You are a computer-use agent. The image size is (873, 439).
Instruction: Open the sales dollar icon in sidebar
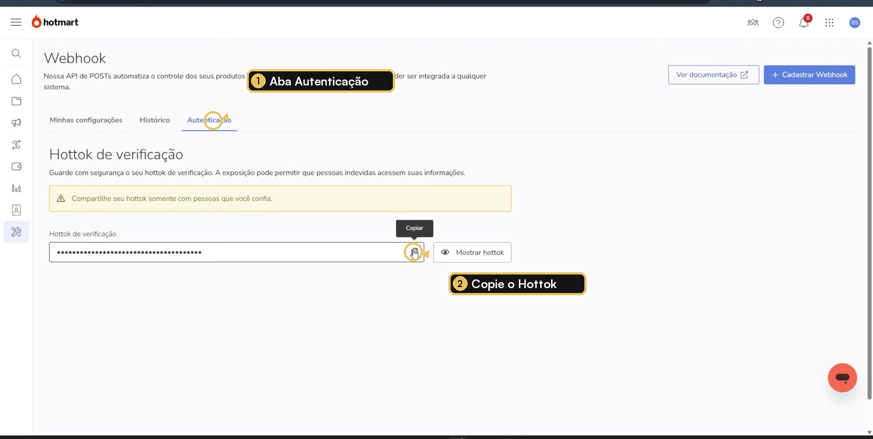[x=16, y=145]
